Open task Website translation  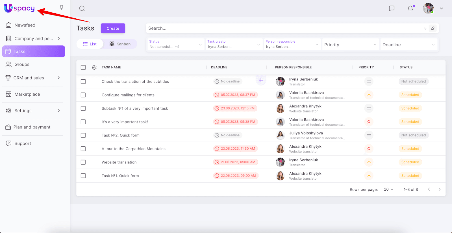[119, 162]
